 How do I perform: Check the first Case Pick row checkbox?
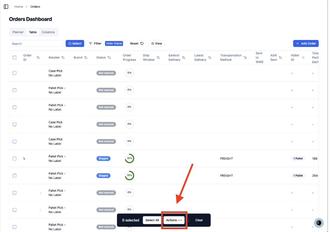point(14,73)
